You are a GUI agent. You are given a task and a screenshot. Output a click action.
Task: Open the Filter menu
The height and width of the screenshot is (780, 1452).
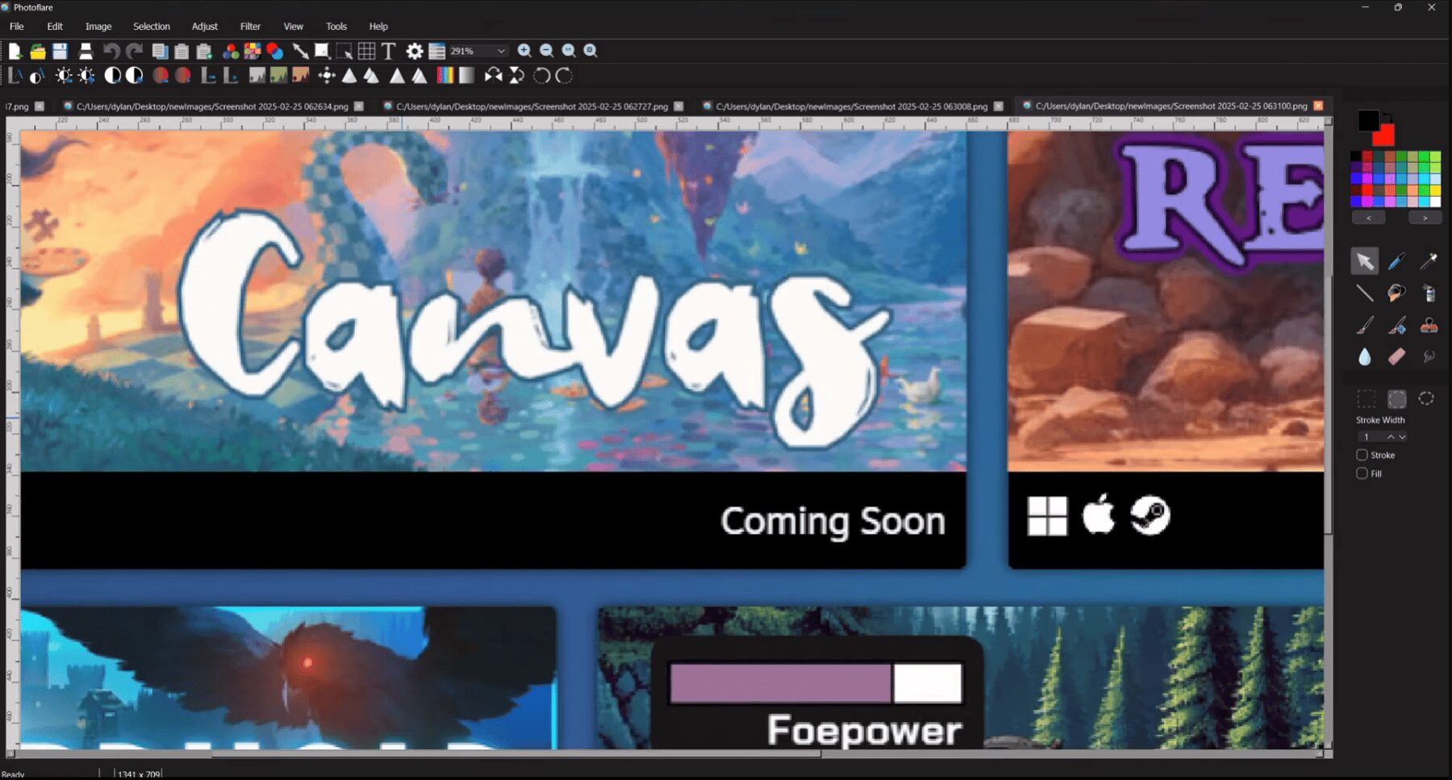(250, 27)
